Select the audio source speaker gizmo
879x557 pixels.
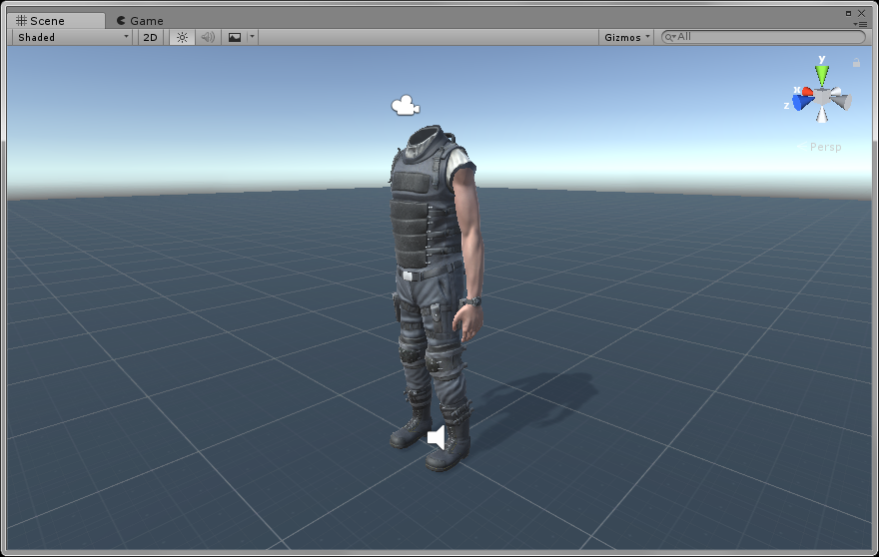pyautogui.click(x=437, y=437)
